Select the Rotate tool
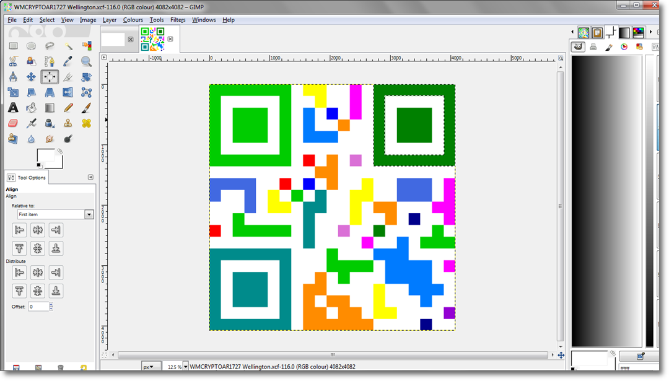The height and width of the screenshot is (381, 669). coord(86,77)
